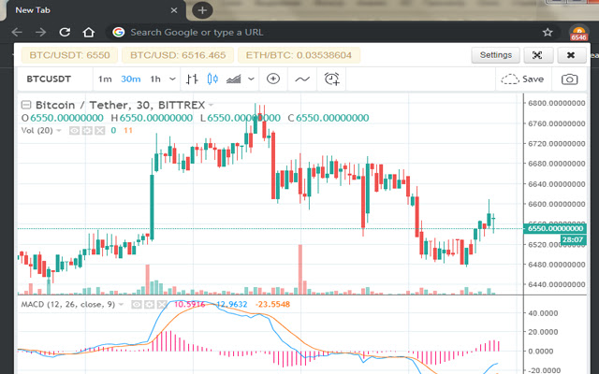Open compare or add symbol
This screenshot has height=374, width=599.
pos(273,79)
